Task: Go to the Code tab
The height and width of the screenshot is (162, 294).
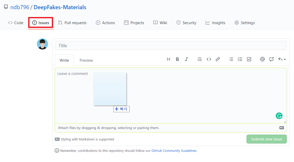Action: pyautogui.click(x=16, y=23)
